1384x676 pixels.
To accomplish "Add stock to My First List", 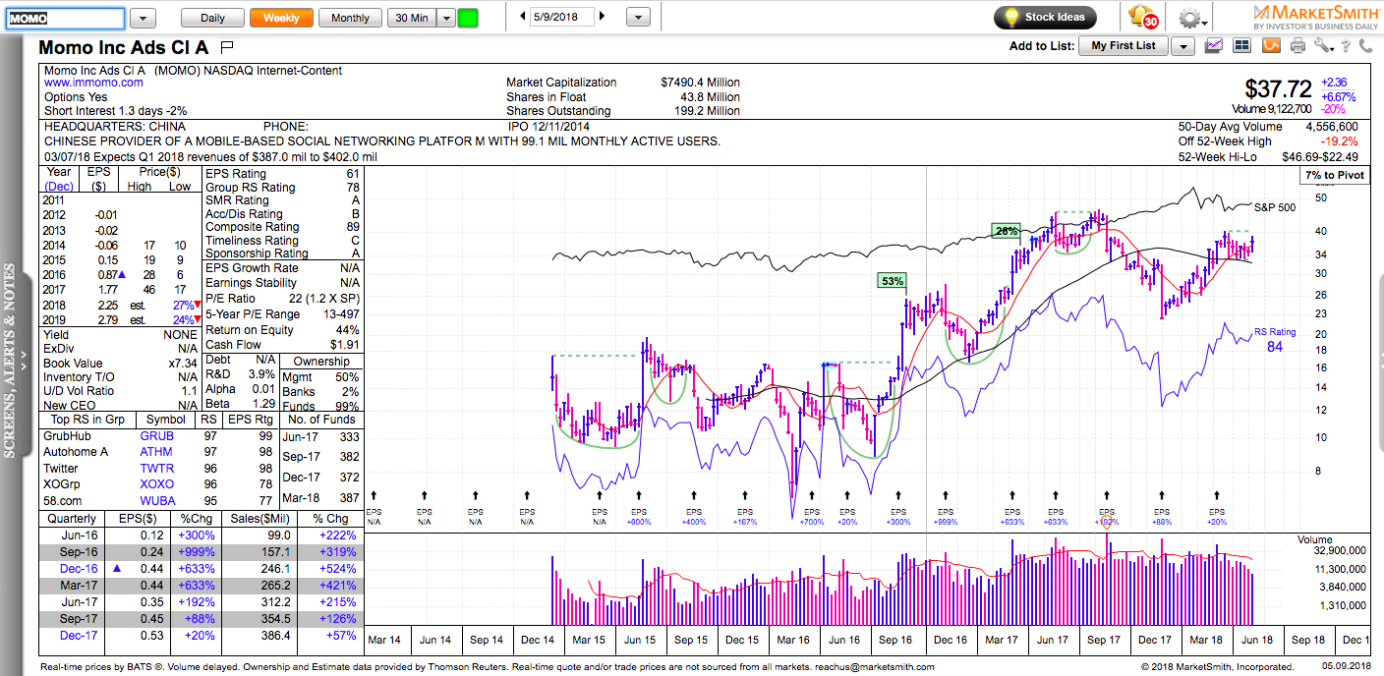I will [1124, 46].
